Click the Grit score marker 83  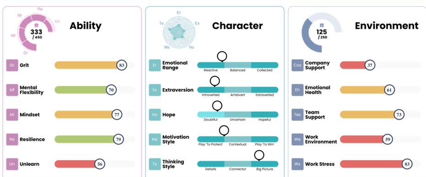122,65
